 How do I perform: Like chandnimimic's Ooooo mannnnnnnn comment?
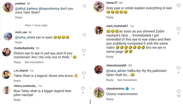pyautogui.click(x=178, y=91)
